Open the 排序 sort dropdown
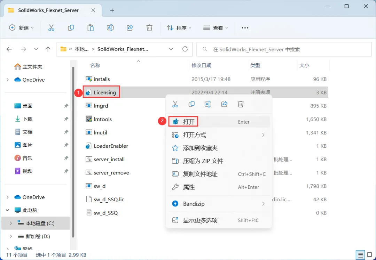This screenshot has width=376, height=260. click(x=179, y=28)
